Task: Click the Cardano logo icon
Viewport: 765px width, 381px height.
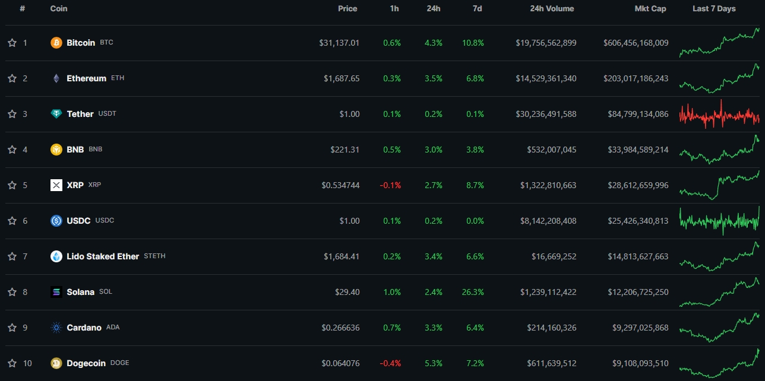Action: pos(56,328)
